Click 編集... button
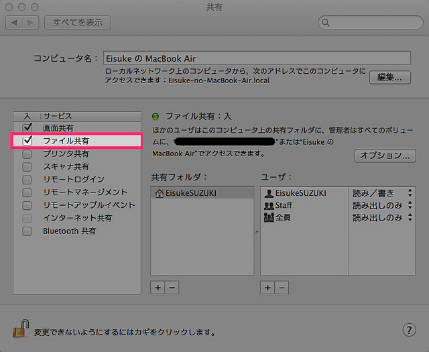The image size is (429, 352). point(390,78)
